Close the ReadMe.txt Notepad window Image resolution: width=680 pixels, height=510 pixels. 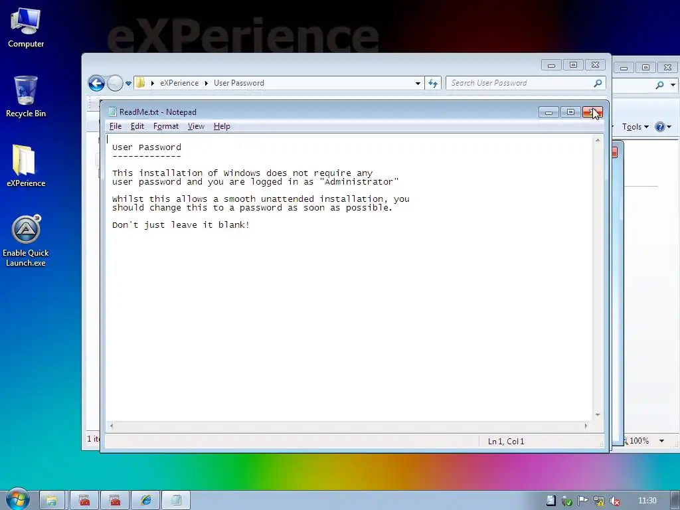pos(592,112)
